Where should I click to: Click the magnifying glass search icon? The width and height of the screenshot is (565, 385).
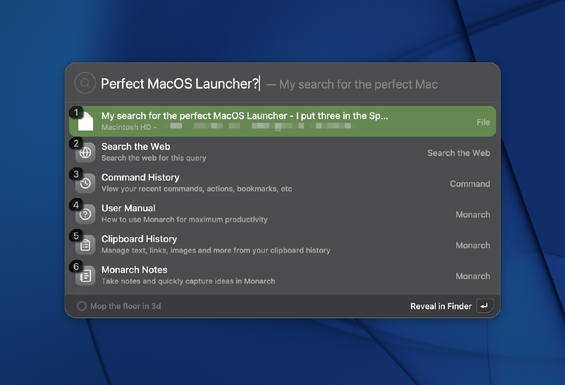click(85, 83)
